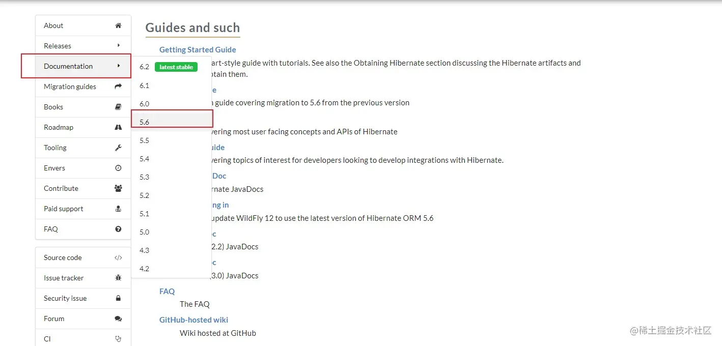Image resolution: width=722 pixels, height=346 pixels.
Task: Select version 6.2 in the documentation submenu
Action: [172, 67]
